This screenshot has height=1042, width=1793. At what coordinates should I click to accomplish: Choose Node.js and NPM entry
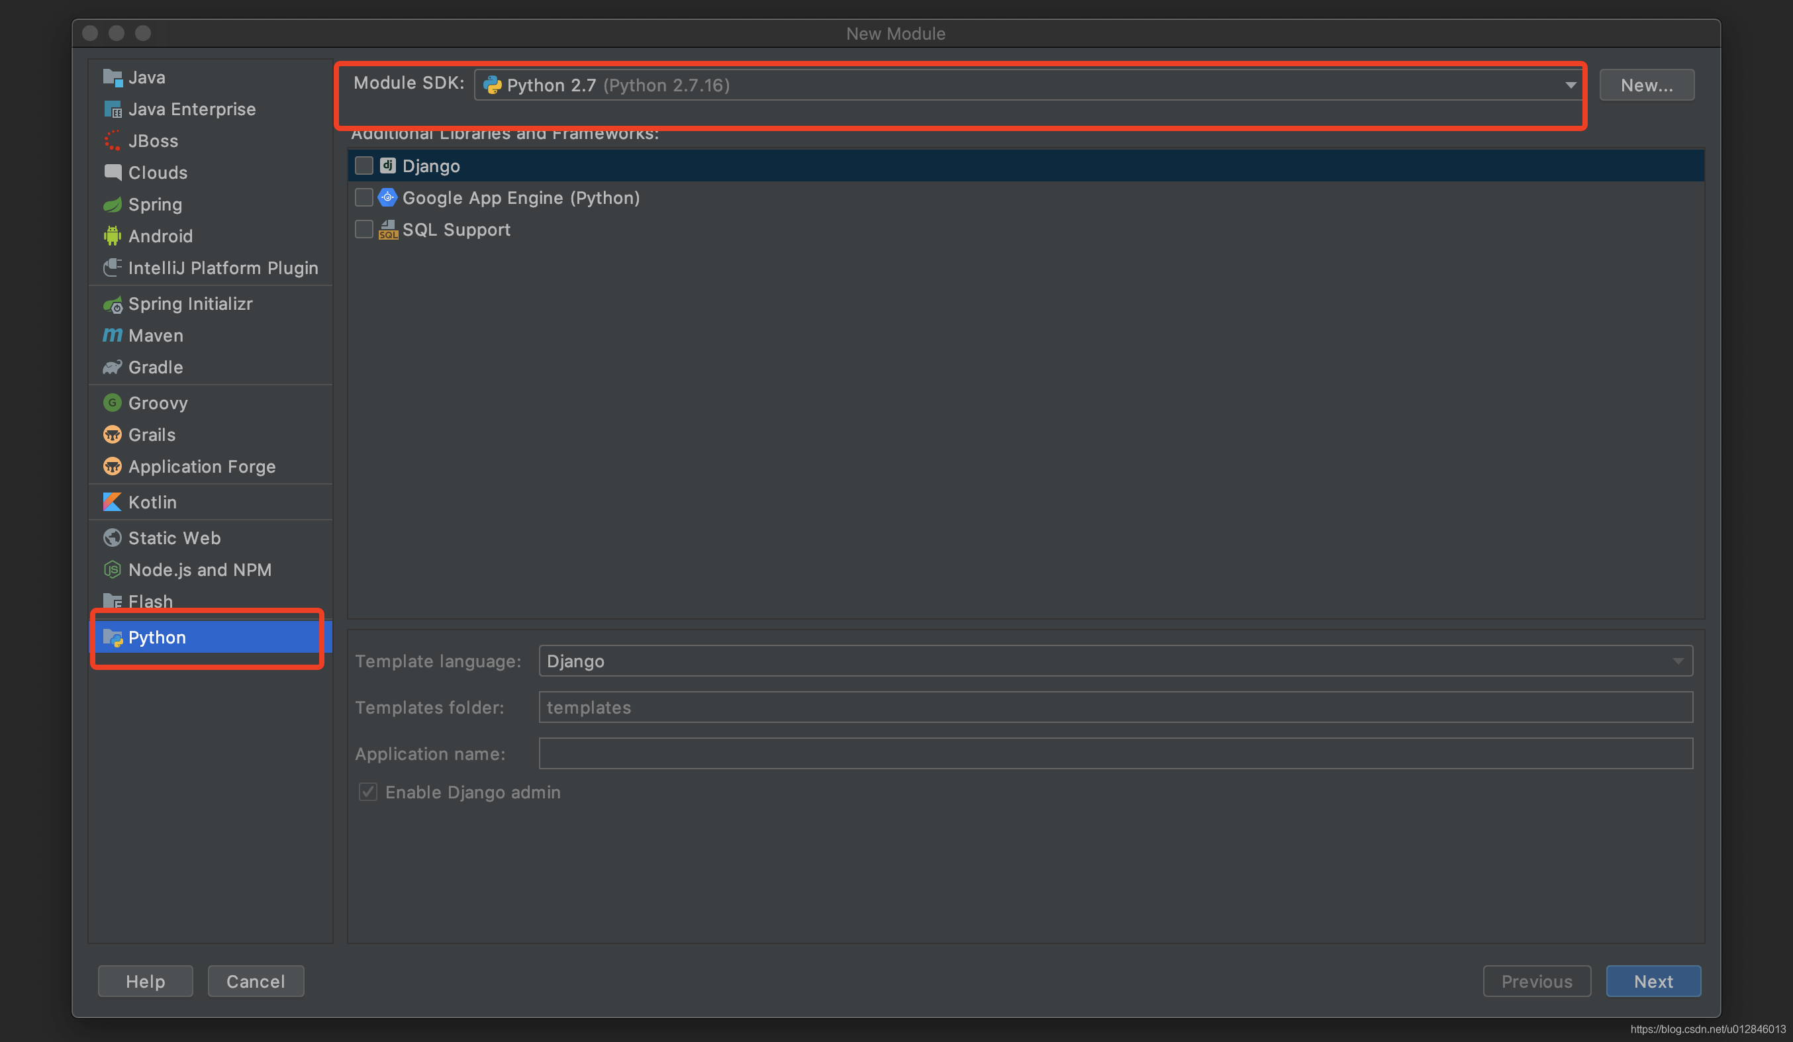coord(200,570)
